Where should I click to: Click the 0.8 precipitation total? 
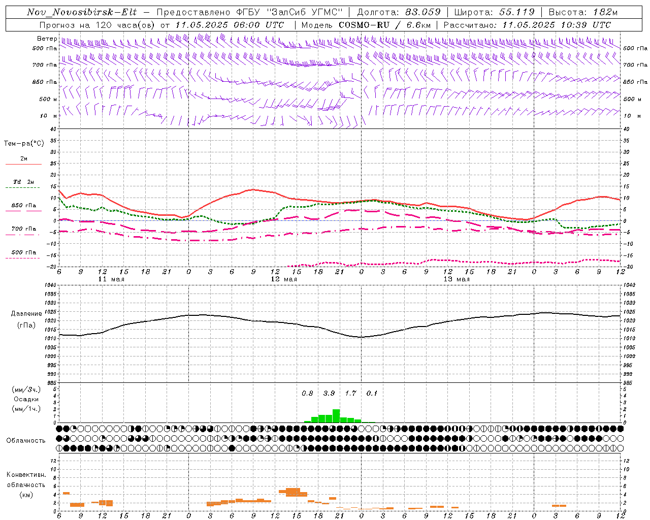(x=307, y=393)
